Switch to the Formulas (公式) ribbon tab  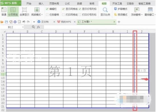point(67,4)
